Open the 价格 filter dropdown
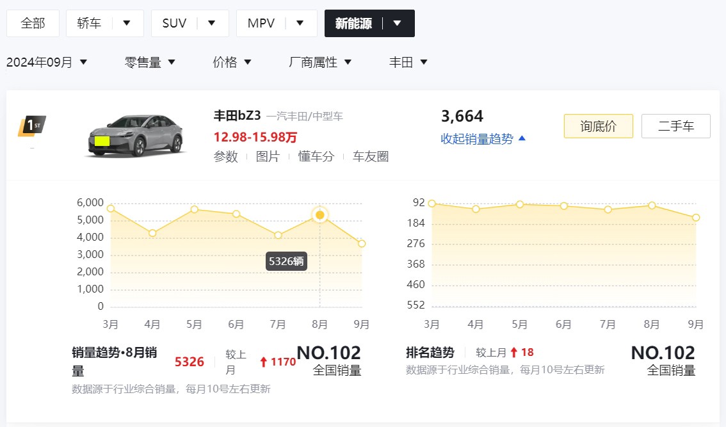 232,62
